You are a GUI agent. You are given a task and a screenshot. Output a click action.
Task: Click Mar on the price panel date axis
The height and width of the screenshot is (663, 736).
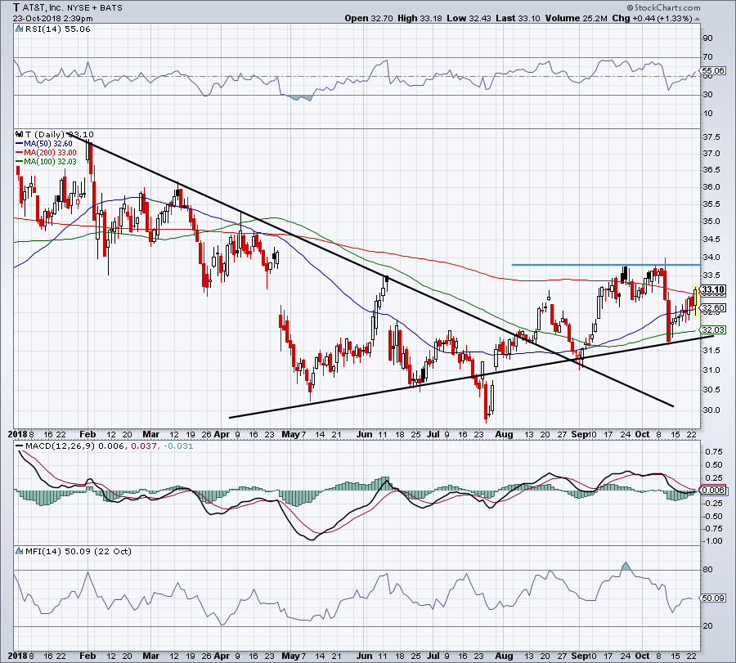pos(150,434)
